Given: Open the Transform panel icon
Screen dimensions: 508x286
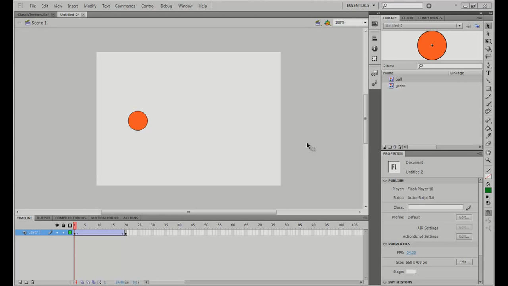Looking at the screenshot, I should point(375,58).
